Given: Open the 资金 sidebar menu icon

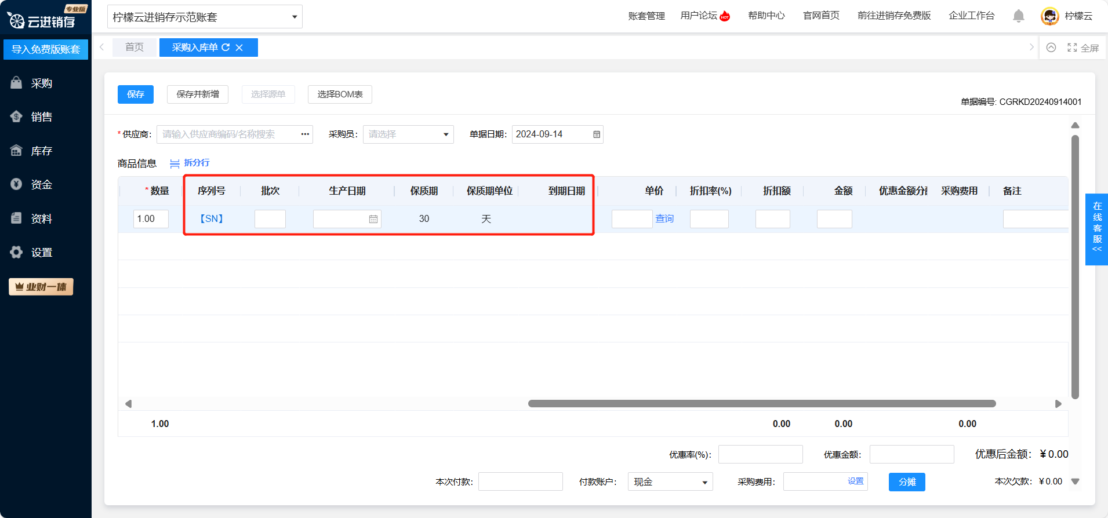Looking at the screenshot, I should pos(16,184).
